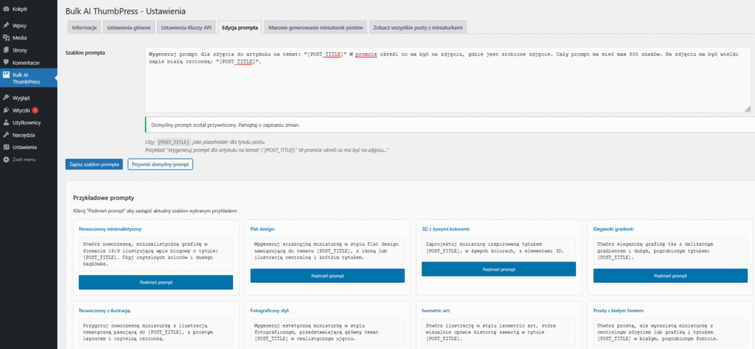Image resolution: width=755 pixels, height=349 pixels.
Task: Click Przywróć domyślny prompt button
Action: coord(160,164)
